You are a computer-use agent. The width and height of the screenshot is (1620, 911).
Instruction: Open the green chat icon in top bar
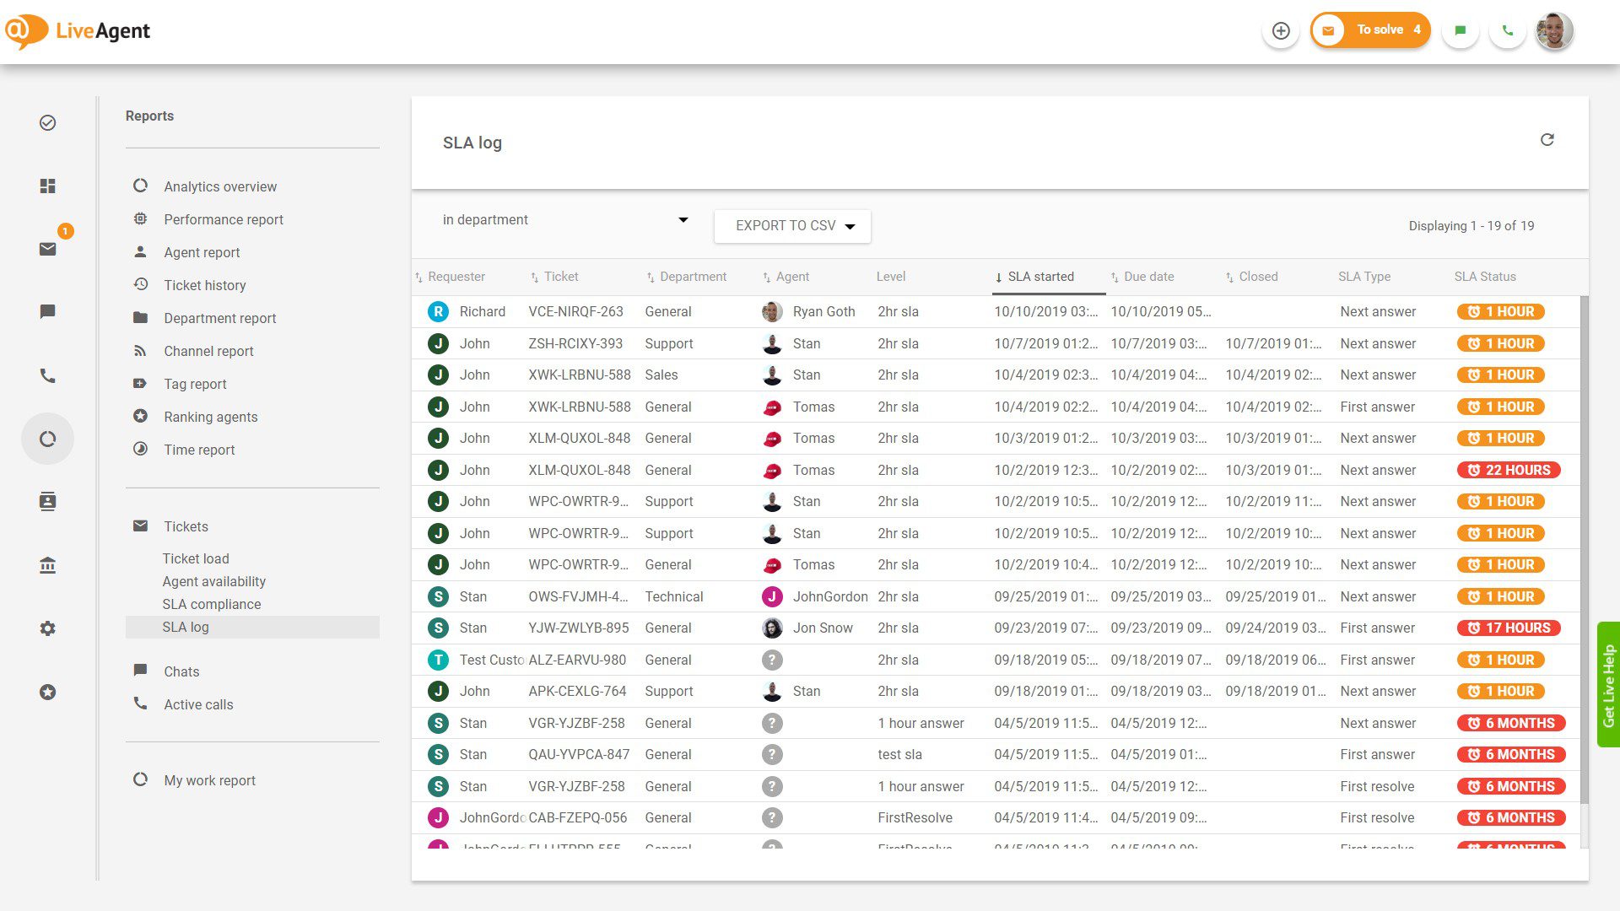(1461, 30)
